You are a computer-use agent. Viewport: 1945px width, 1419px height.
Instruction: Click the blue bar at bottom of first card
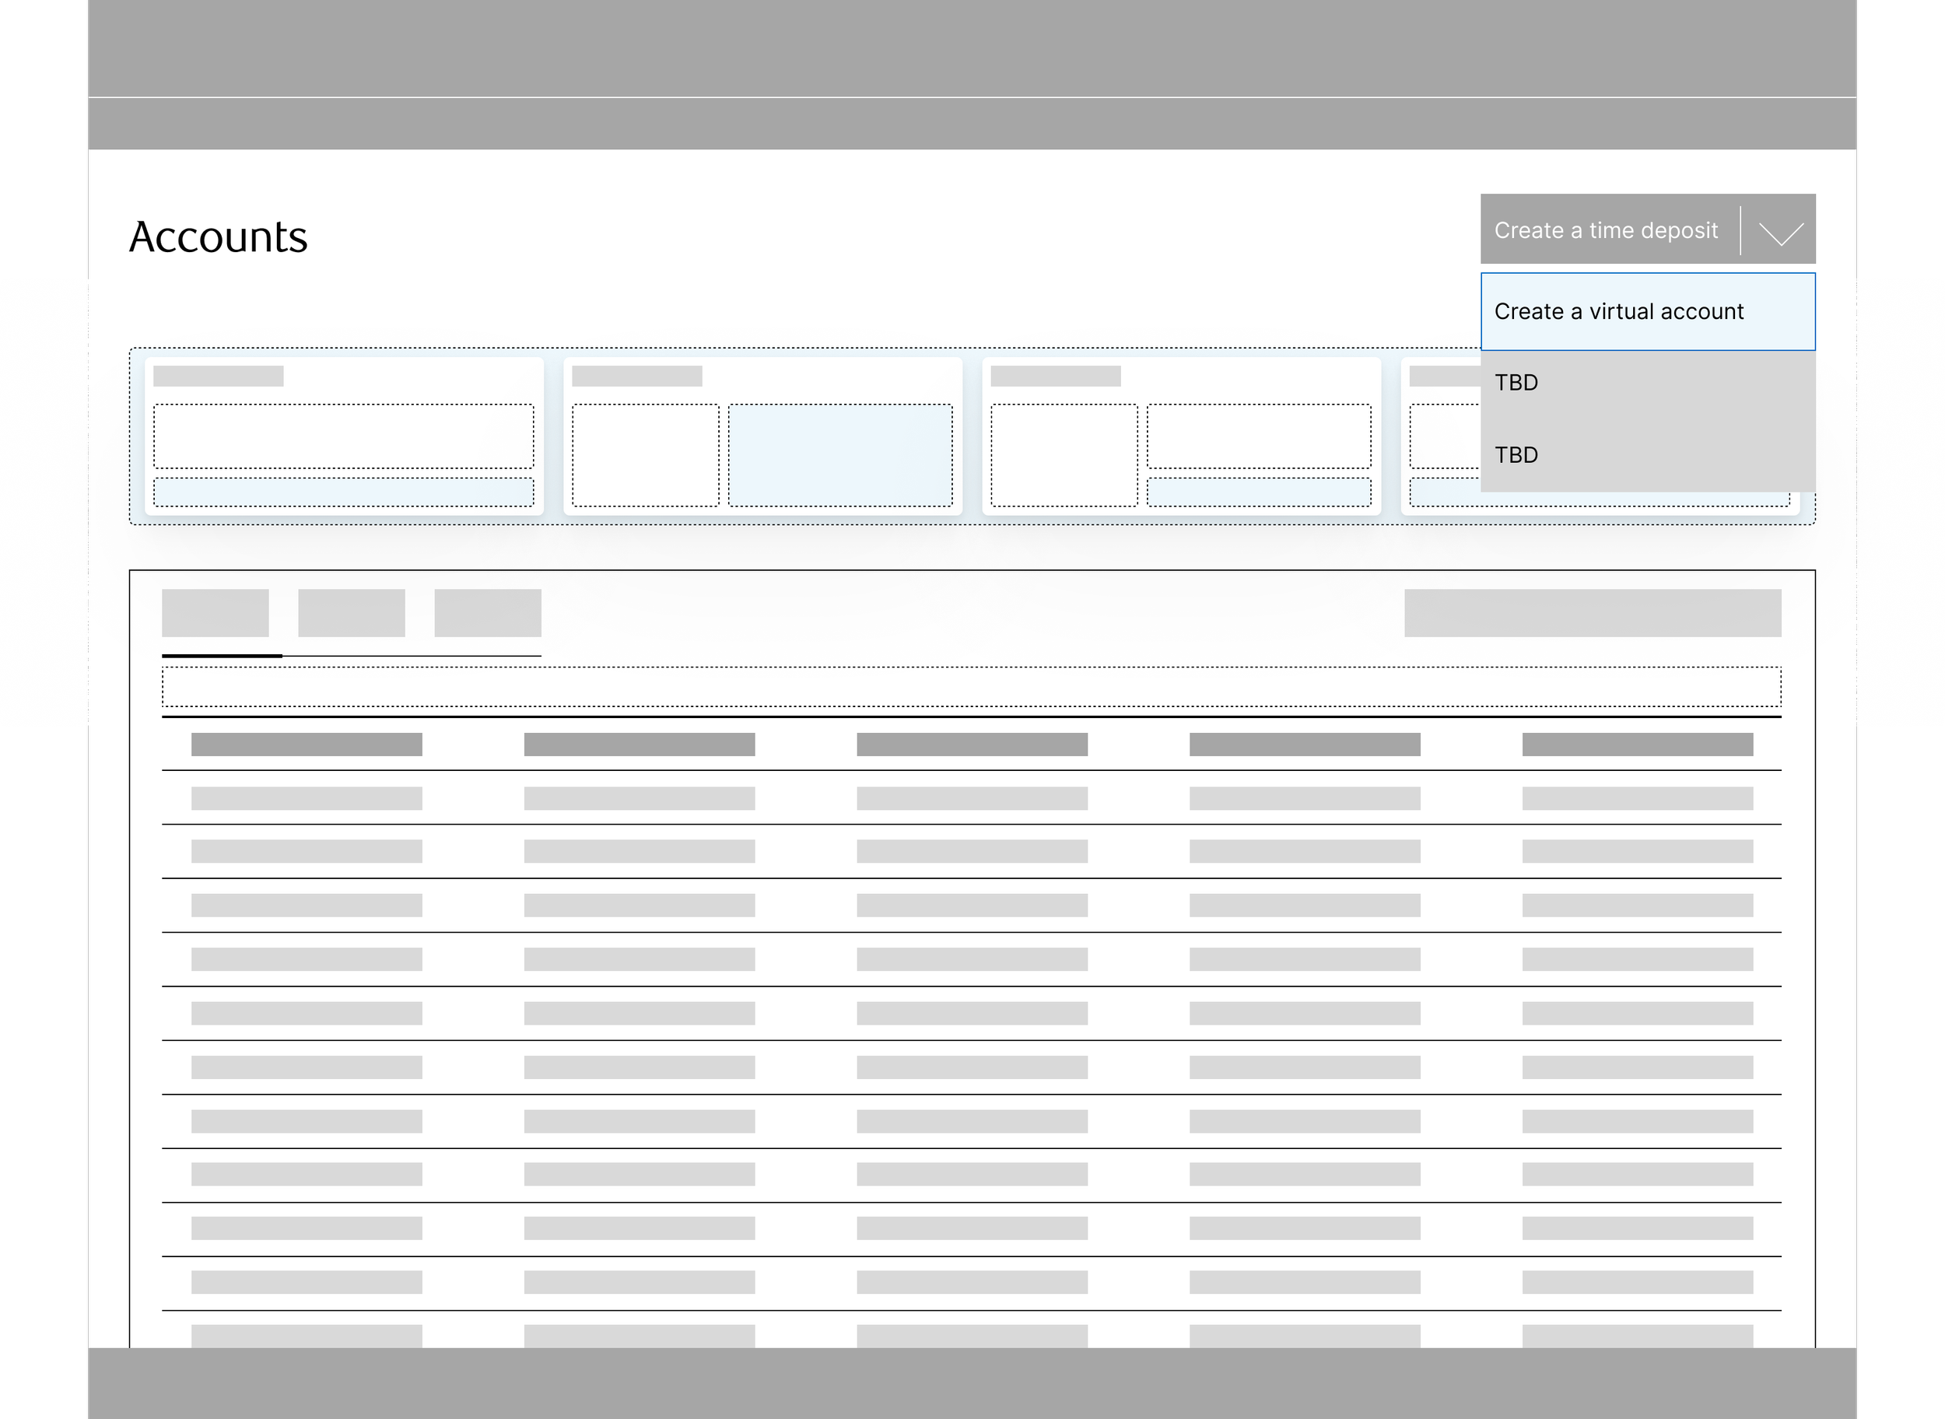click(x=344, y=492)
